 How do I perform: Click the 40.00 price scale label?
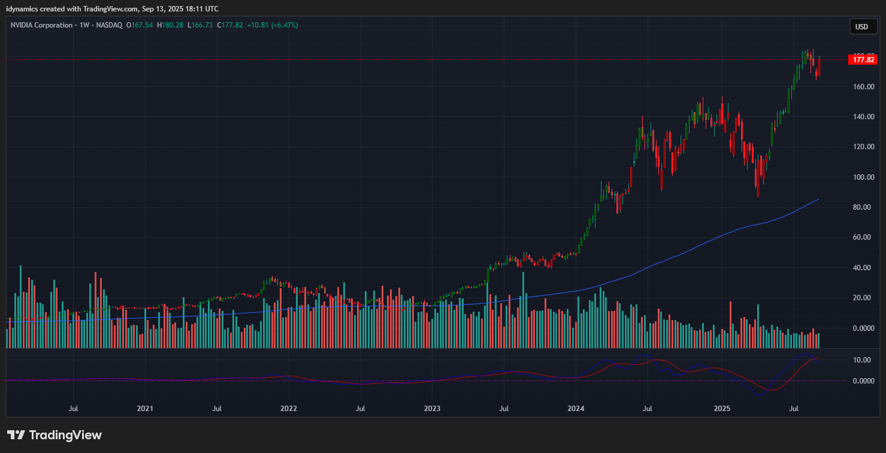click(863, 268)
